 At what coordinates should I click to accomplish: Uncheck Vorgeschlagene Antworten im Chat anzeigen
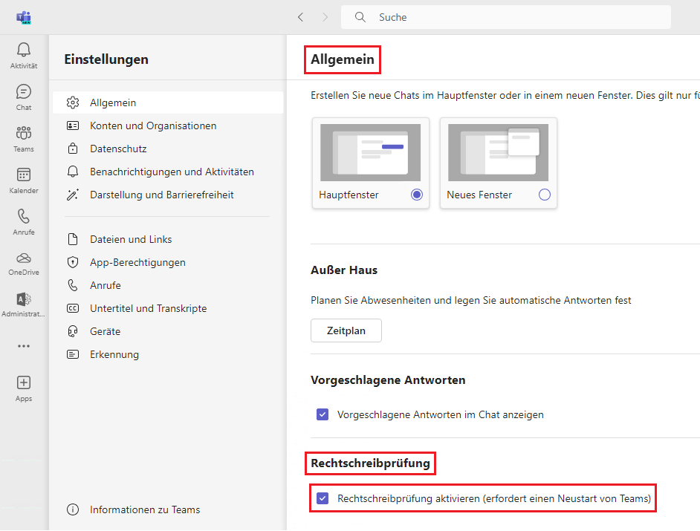coord(323,414)
